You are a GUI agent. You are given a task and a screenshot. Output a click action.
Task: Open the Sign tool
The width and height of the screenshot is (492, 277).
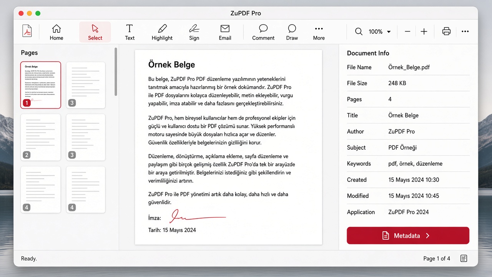194,32
